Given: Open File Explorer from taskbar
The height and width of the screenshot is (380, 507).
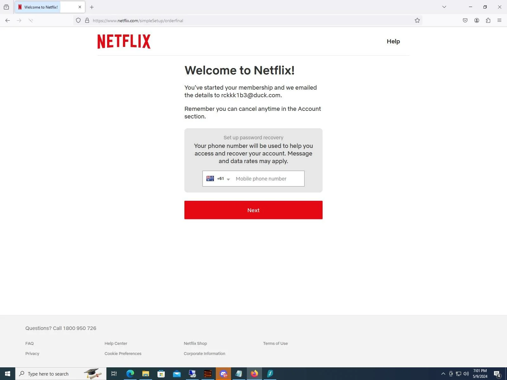Looking at the screenshot, I should pyautogui.click(x=145, y=374).
